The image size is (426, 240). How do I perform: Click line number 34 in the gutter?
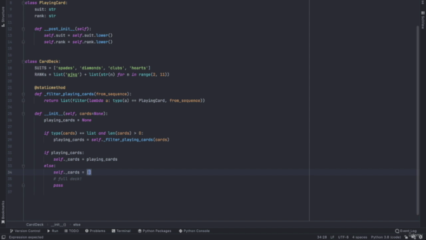(10, 172)
